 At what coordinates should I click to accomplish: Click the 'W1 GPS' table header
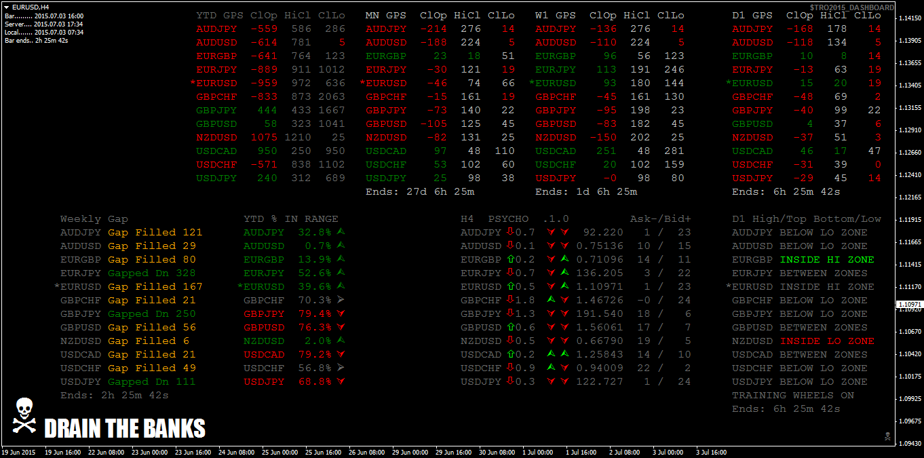point(556,15)
